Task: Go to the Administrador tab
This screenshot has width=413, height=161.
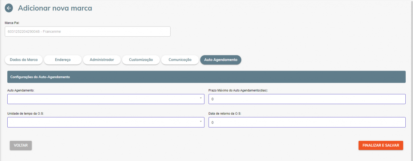Action: (102, 60)
